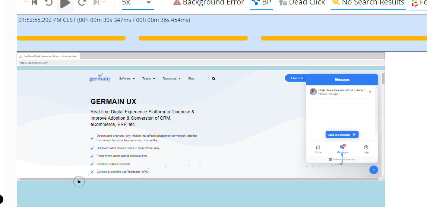Click the search magnifier icon on site
The image size is (427, 207).
coord(213,79)
